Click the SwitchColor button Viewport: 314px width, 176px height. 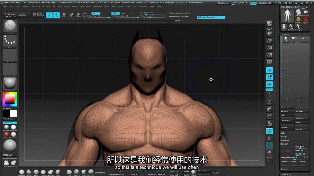[10, 119]
